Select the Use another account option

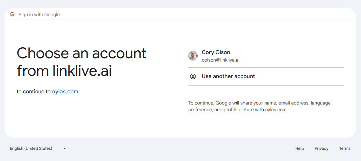tap(228, 76)
